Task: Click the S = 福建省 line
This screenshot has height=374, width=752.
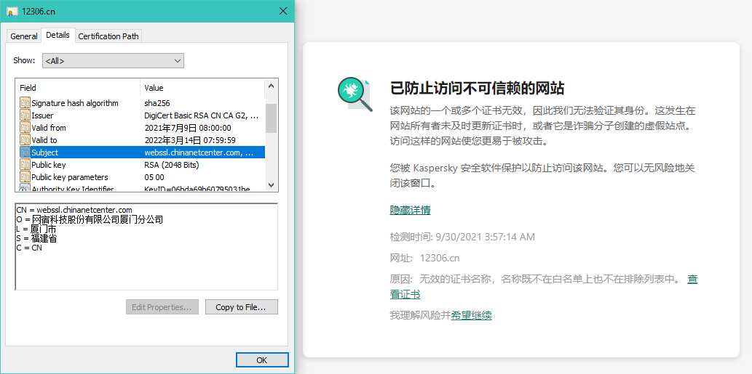Action: pos(36,239)
